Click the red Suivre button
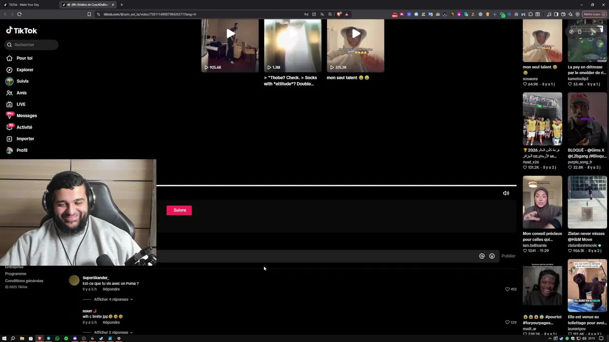 click(179, 210)
